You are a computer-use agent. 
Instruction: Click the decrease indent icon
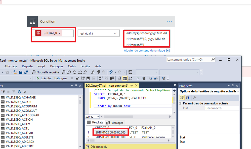150,78
